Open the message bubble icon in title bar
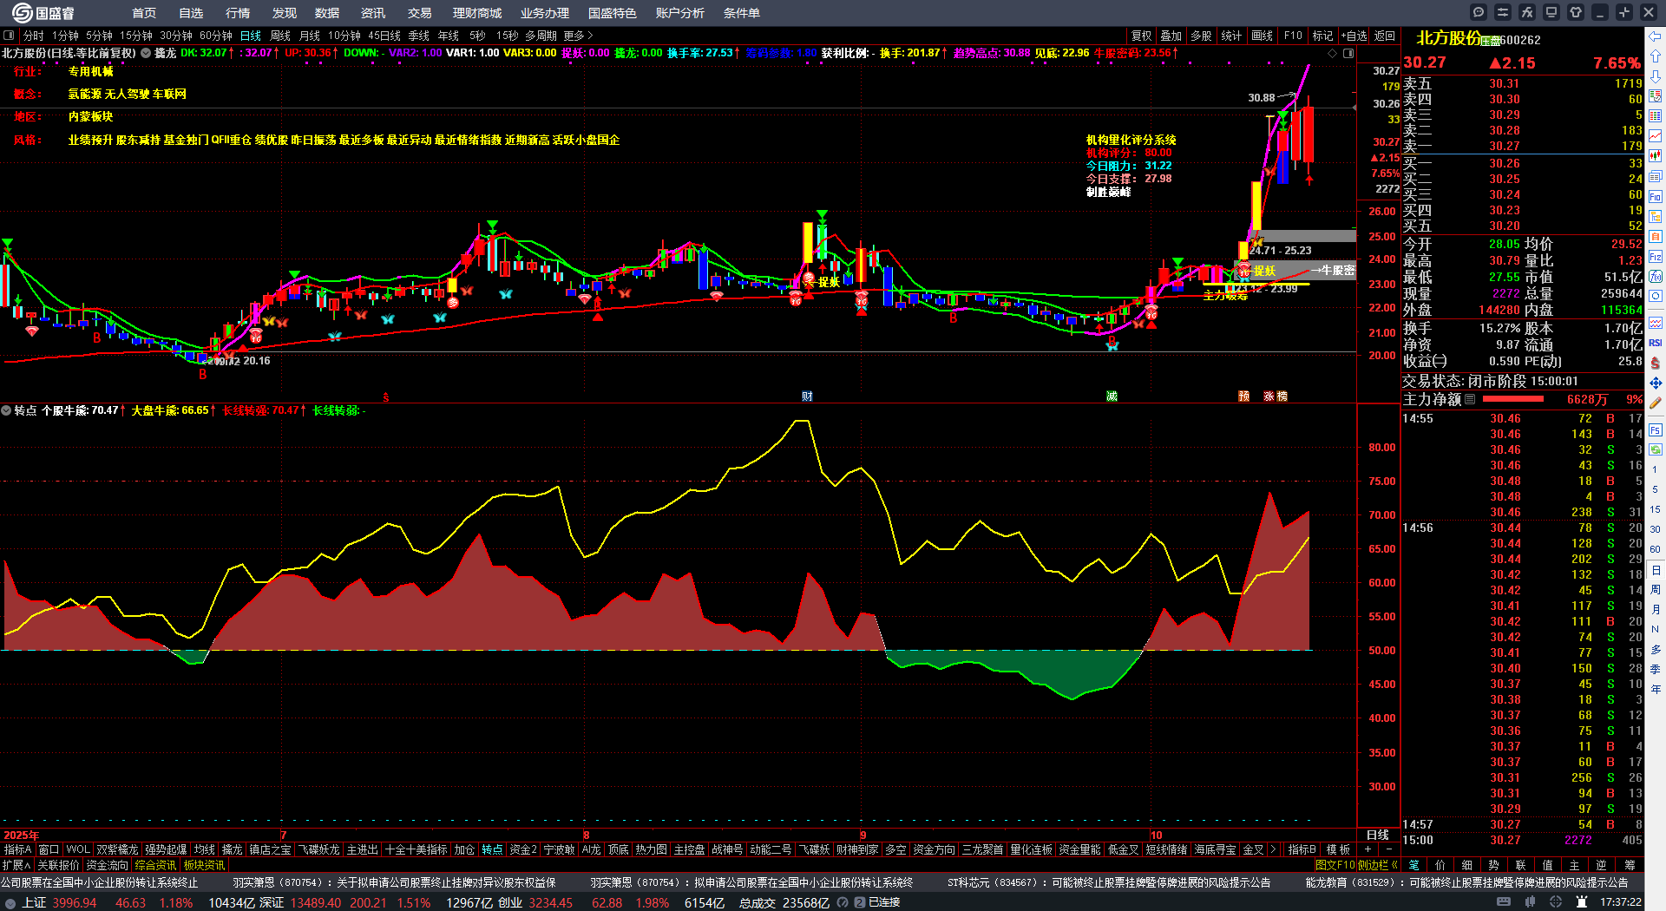Viewport: 1666px width, 911px height. click(1479, 12)
